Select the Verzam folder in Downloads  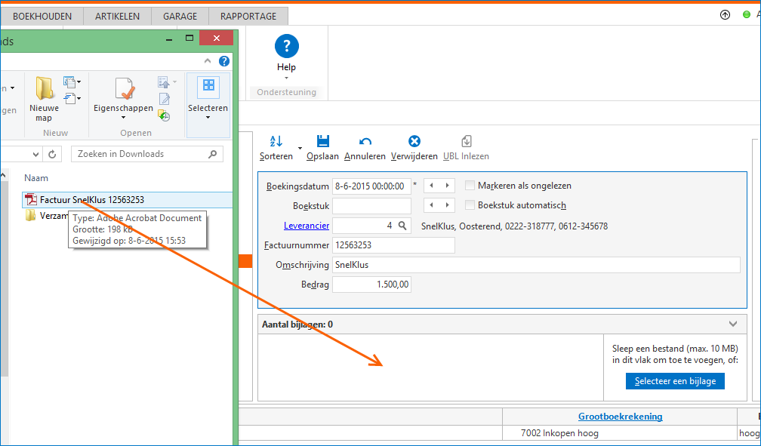(47, 216)
